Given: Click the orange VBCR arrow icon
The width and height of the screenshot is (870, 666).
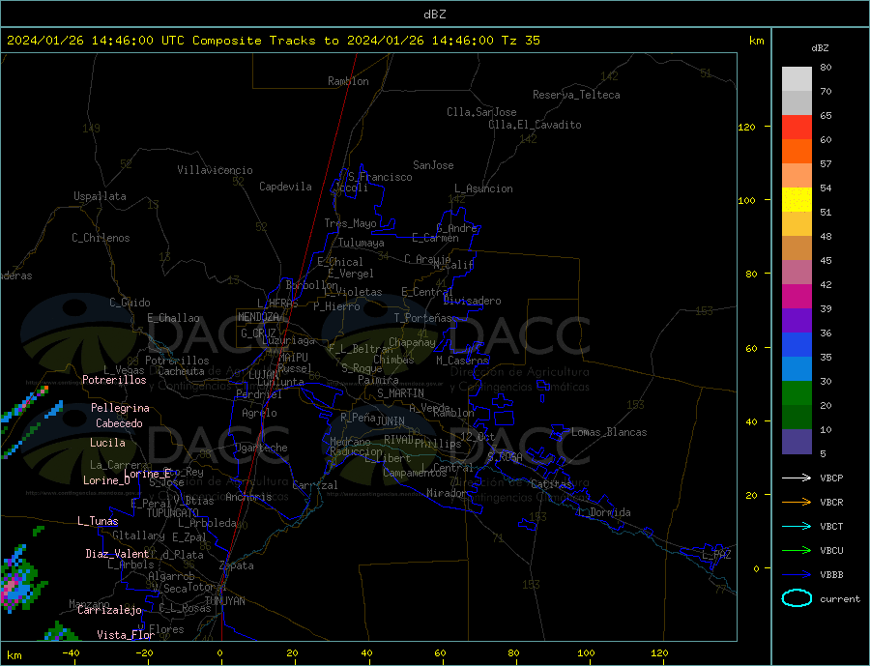Looking at the screenshot, I should [797, 502].
